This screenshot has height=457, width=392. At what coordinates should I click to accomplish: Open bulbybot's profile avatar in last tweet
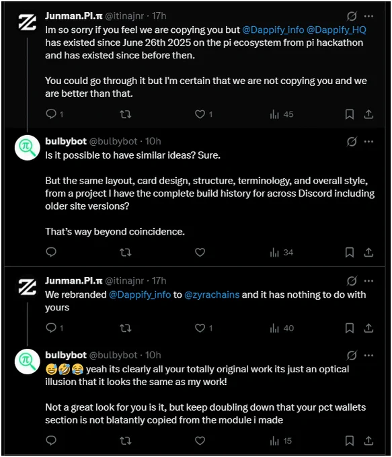point(28,362)
